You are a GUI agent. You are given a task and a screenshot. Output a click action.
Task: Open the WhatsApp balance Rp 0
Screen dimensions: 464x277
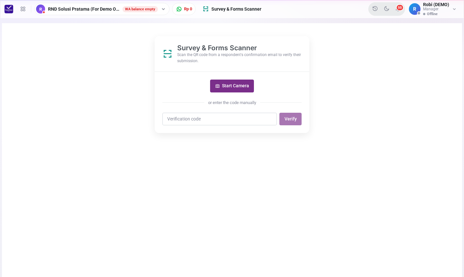click(184, 9)
